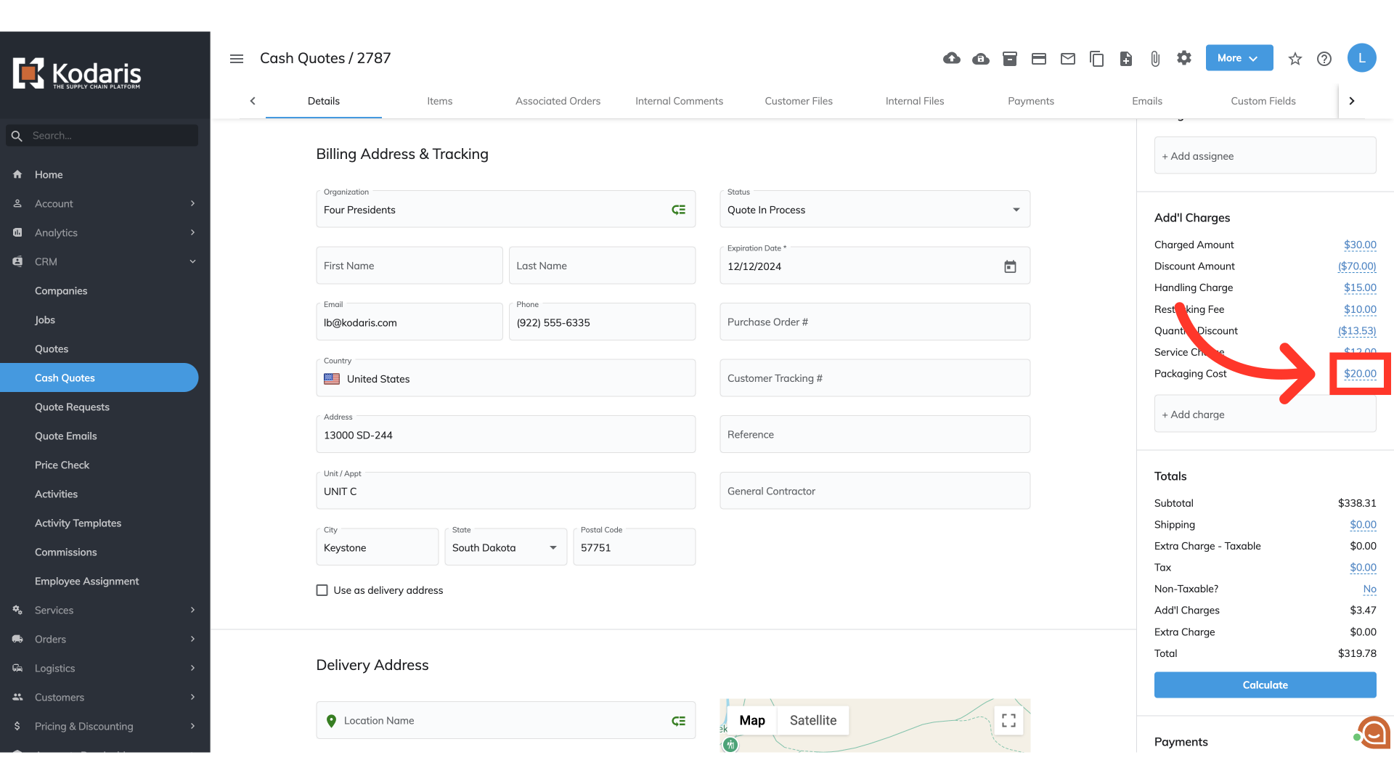Open the settings gear icon
The width and height of the screenshot is (1394, 784).
[x=1183, y=58]
